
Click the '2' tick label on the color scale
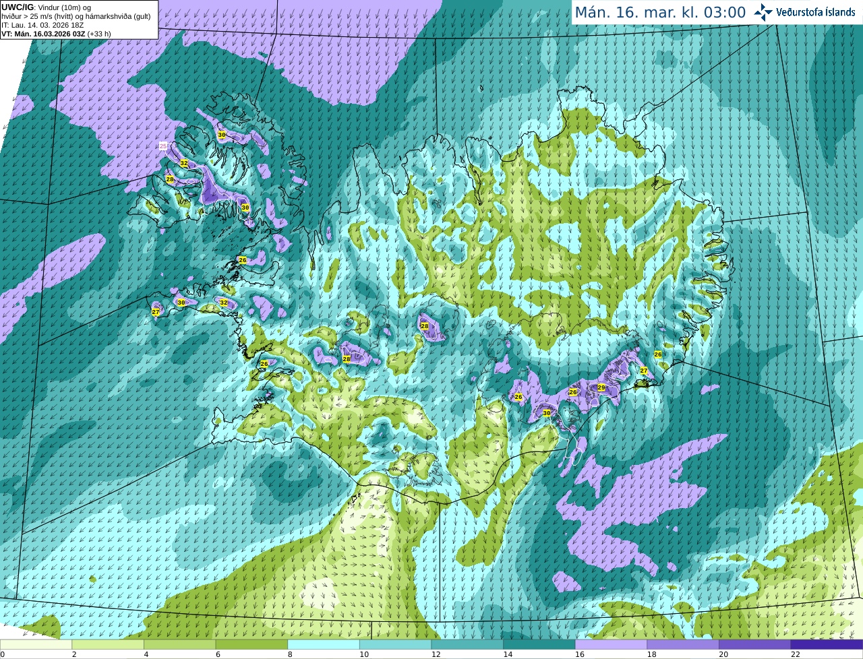74,654
